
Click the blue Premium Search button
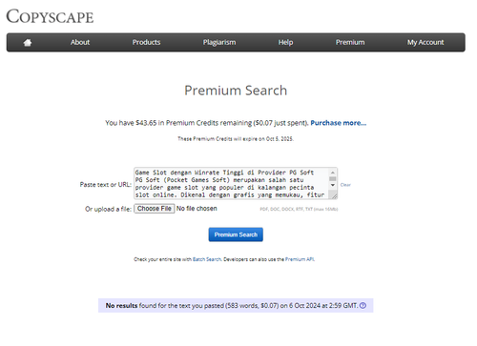(x=236, y=234)
